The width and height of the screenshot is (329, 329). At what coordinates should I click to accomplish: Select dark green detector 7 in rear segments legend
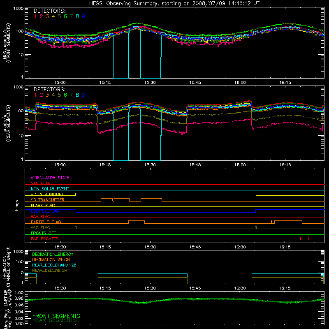[71, 95]
